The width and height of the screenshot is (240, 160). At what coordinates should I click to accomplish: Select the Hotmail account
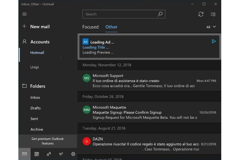37,52
